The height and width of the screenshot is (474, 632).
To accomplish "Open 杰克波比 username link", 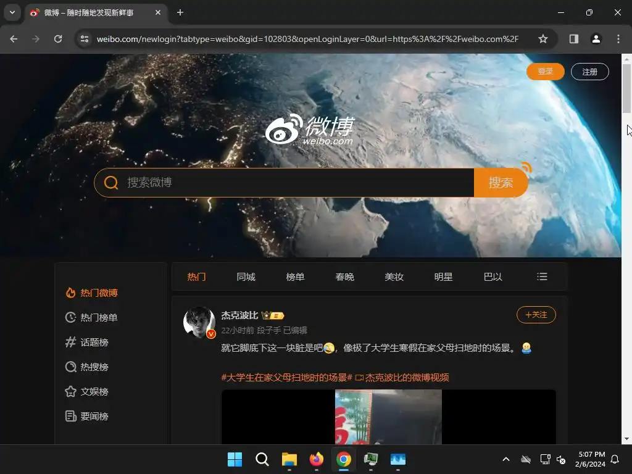I will click(x=239, y=315).
